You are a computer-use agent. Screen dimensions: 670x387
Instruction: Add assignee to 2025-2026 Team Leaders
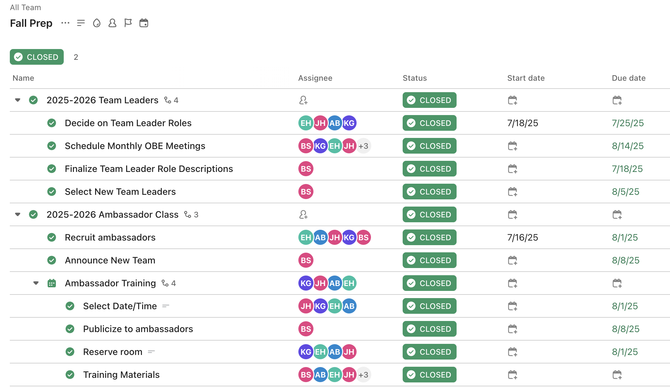[303, 100]
